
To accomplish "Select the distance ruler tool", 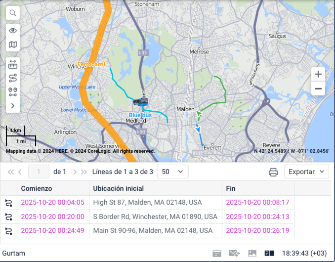I will click(x=13, y=64).
